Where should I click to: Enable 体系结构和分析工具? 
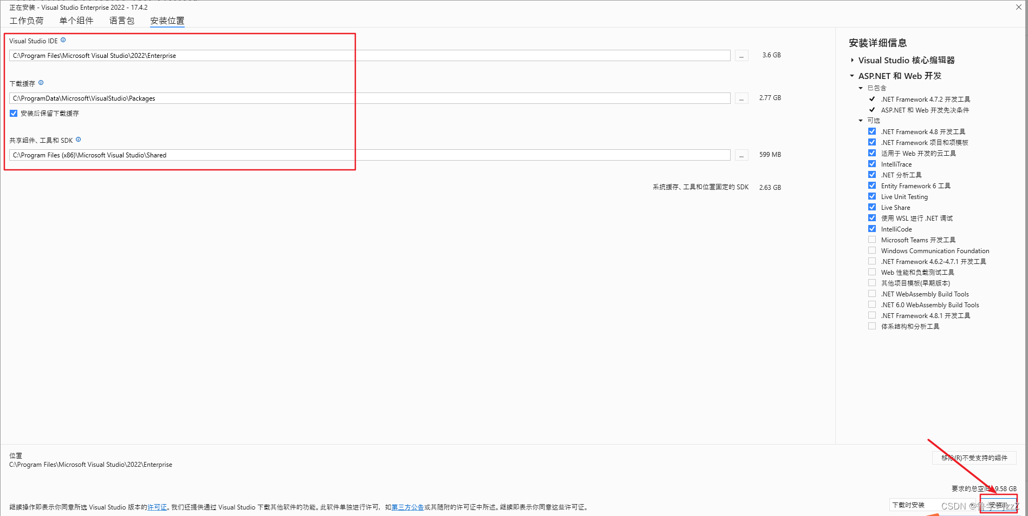click(x=872, y=326)
